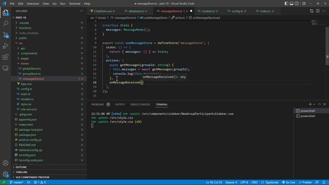The width and height of the screenshot is (329, 185).
Task: Click errors and warnings status indicator
Action: pyautogui.click(x=40, y=182)
